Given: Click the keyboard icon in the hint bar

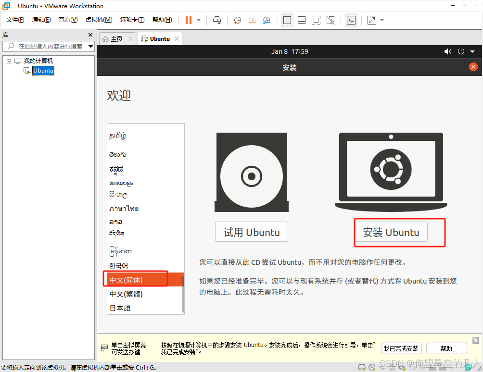Looking at the screenshot, I should pos(104,347).
